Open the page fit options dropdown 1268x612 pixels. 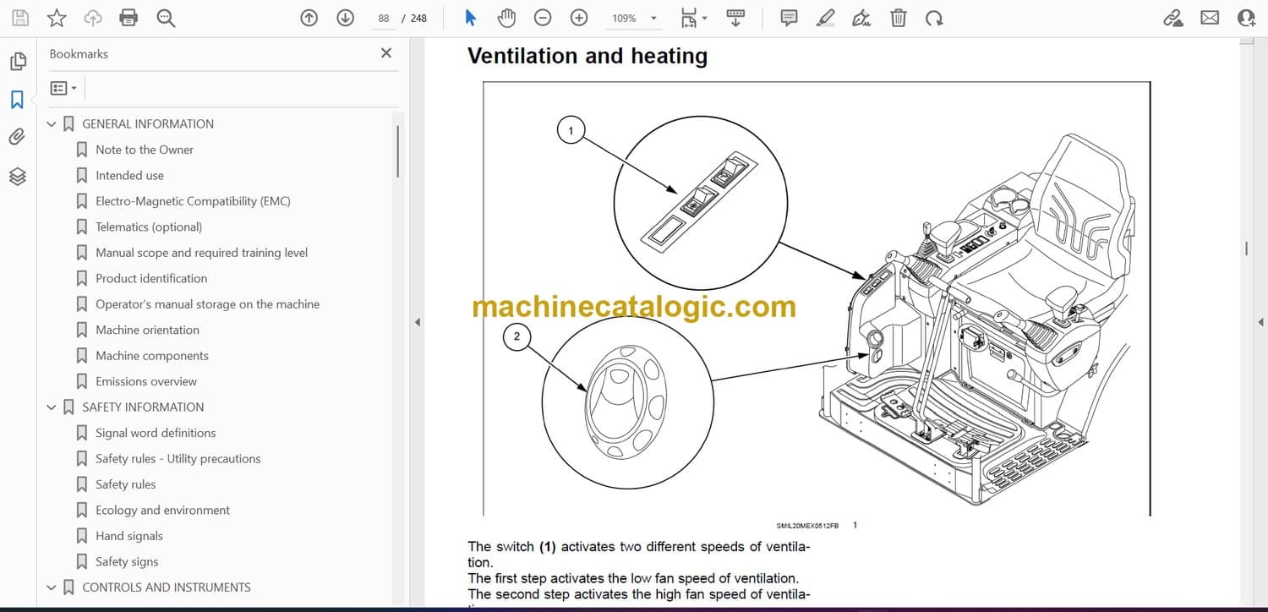[x=694, y=18]
